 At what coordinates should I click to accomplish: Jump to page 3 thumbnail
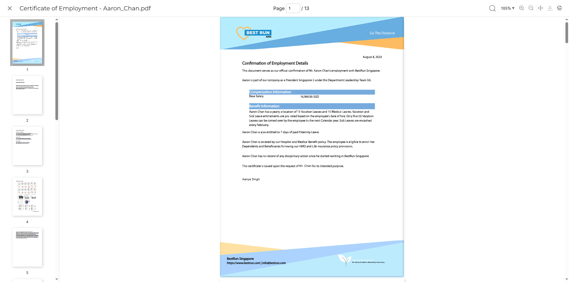click(x=27, y=146)
